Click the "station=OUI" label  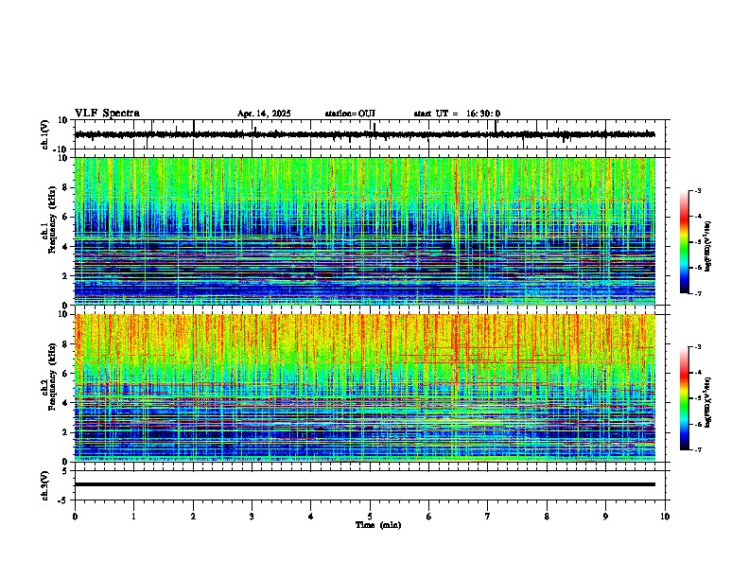pos(350,114)
